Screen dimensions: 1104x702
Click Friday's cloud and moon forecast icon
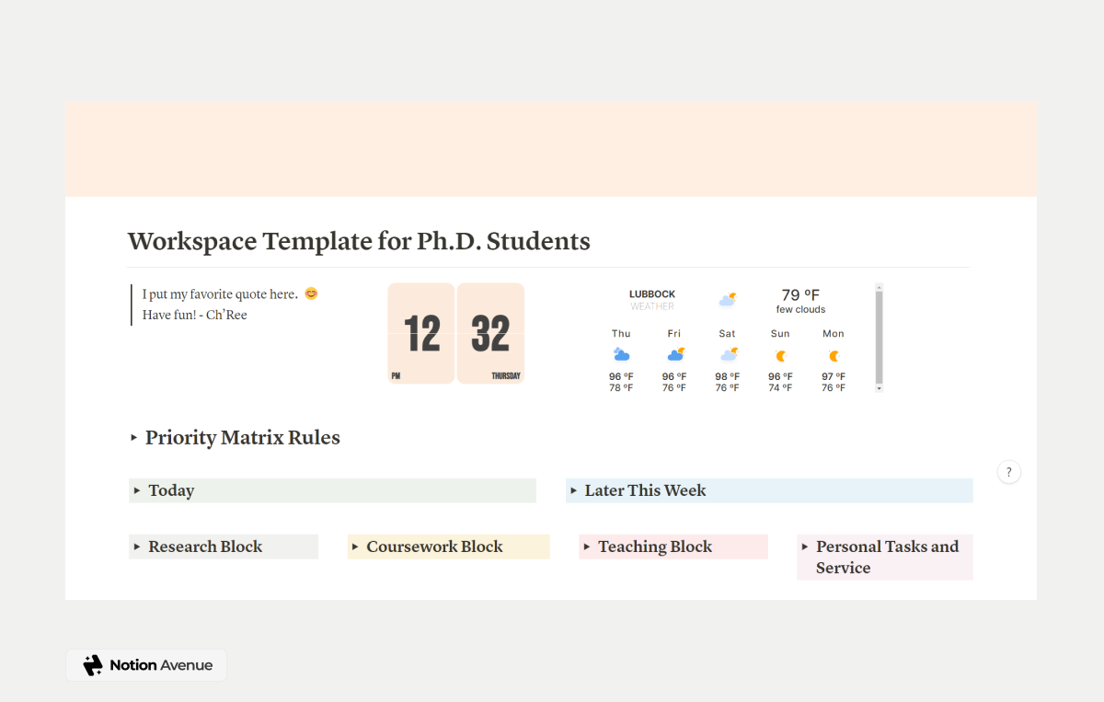(x=674, y=354)
